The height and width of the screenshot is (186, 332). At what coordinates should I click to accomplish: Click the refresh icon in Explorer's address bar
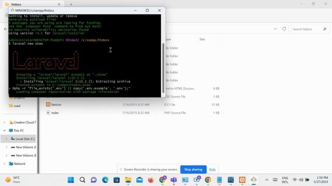click(x=284, y=29)
